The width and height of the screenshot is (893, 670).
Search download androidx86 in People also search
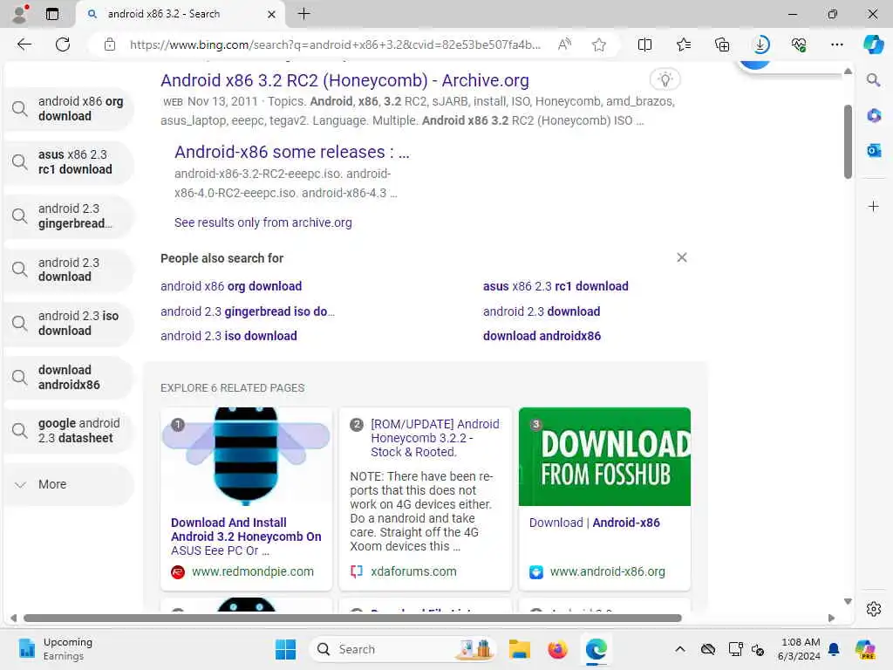(x=542, y=336)
